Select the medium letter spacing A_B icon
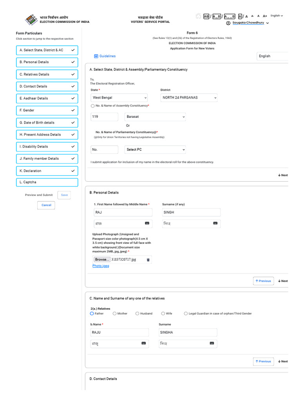The image size is (301, 402). click(x=217, y=16)
